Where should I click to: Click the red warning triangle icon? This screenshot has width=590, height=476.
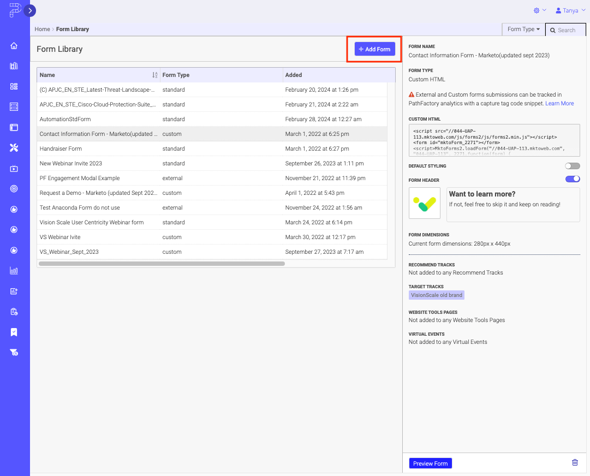[x=412, y=94]
